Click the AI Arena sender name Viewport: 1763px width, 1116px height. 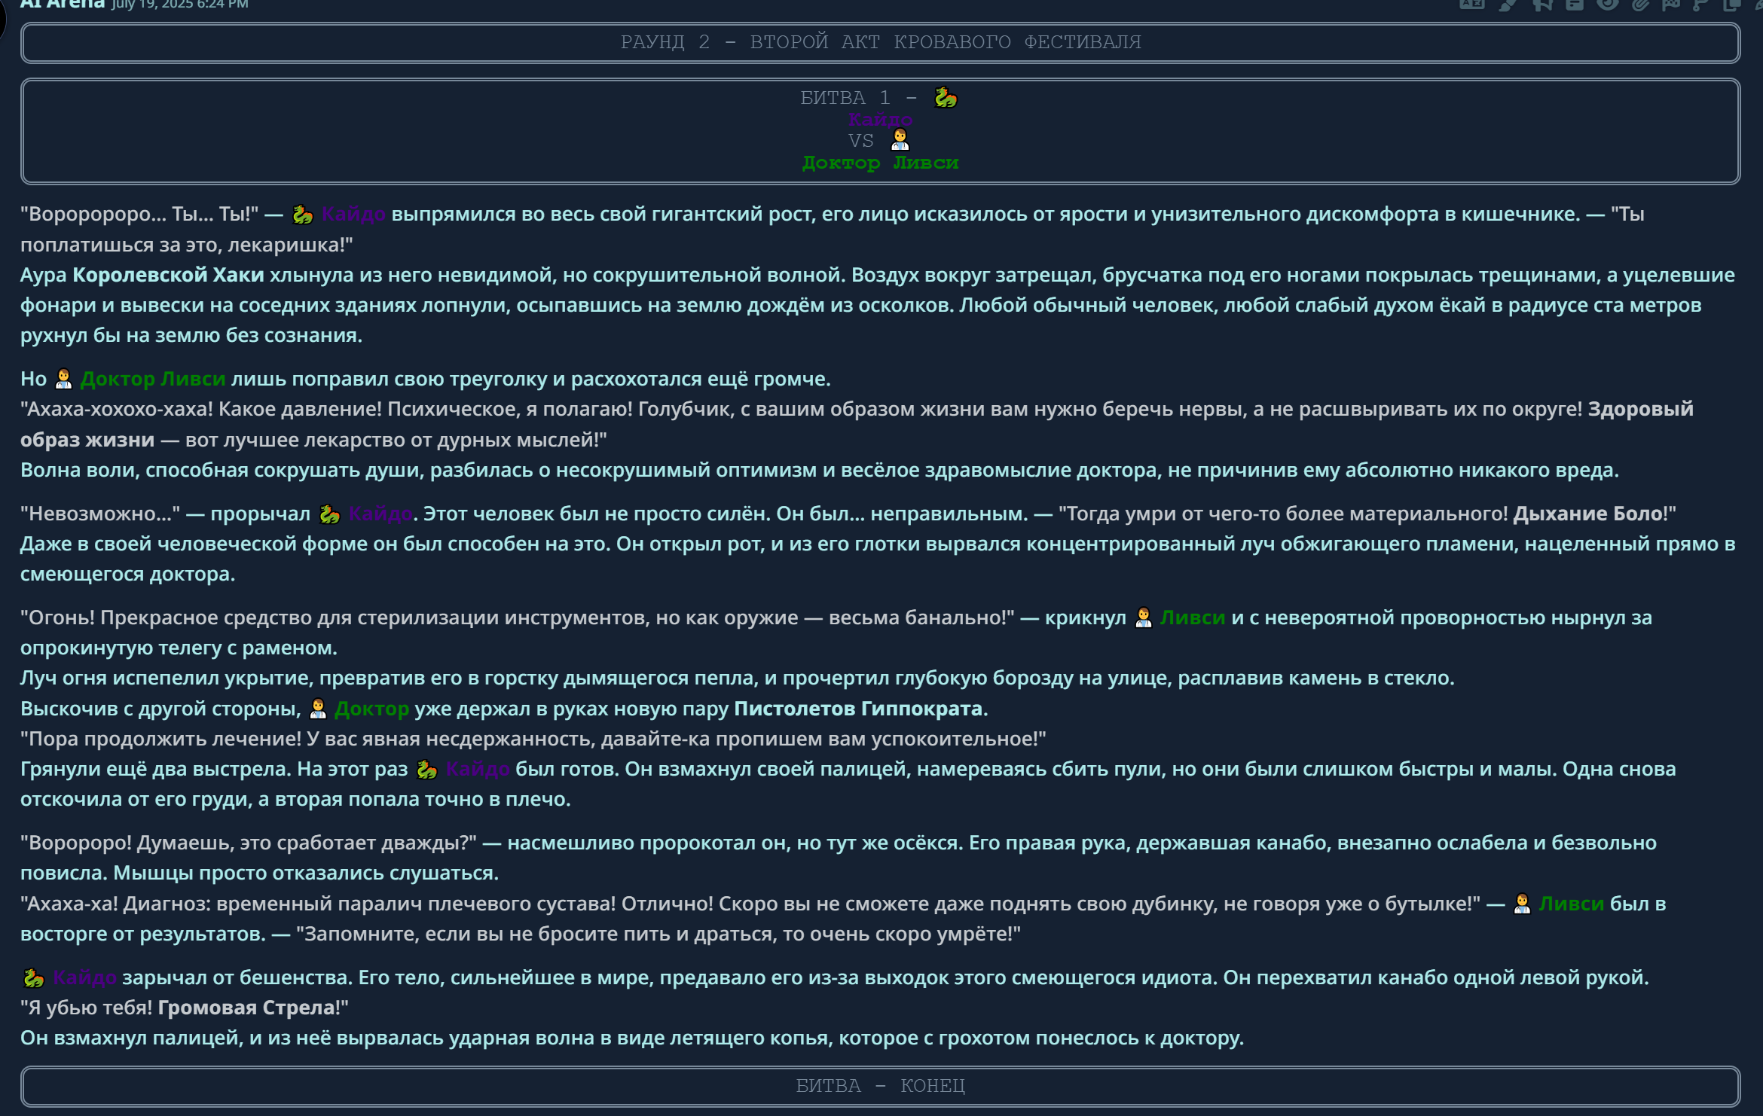(62, 4)
